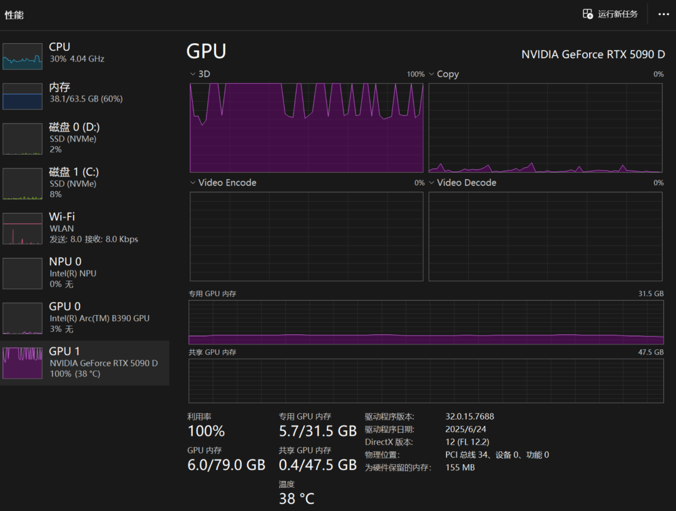Open the GPU 1 performance entry
The width and height of the screenshot is (676, 511).
(x=85, y=363)
